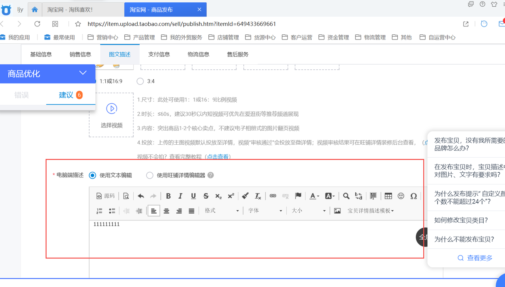
Task: Justify text alignment
Action: (x=192, y=211)
